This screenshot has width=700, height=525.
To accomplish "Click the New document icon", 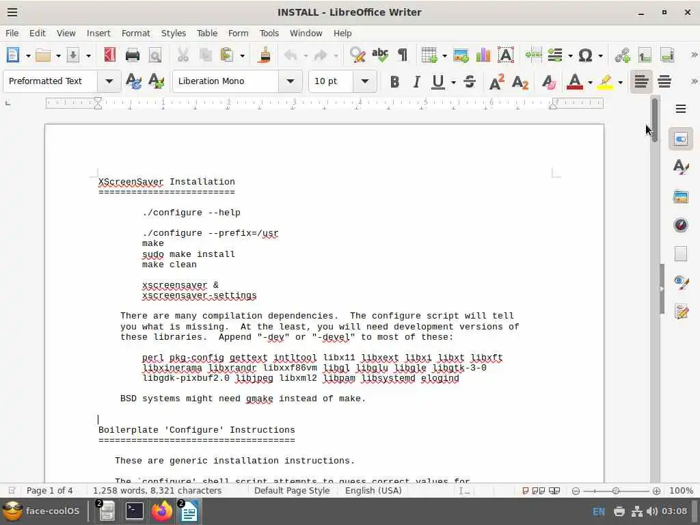I will coord(13,55).
